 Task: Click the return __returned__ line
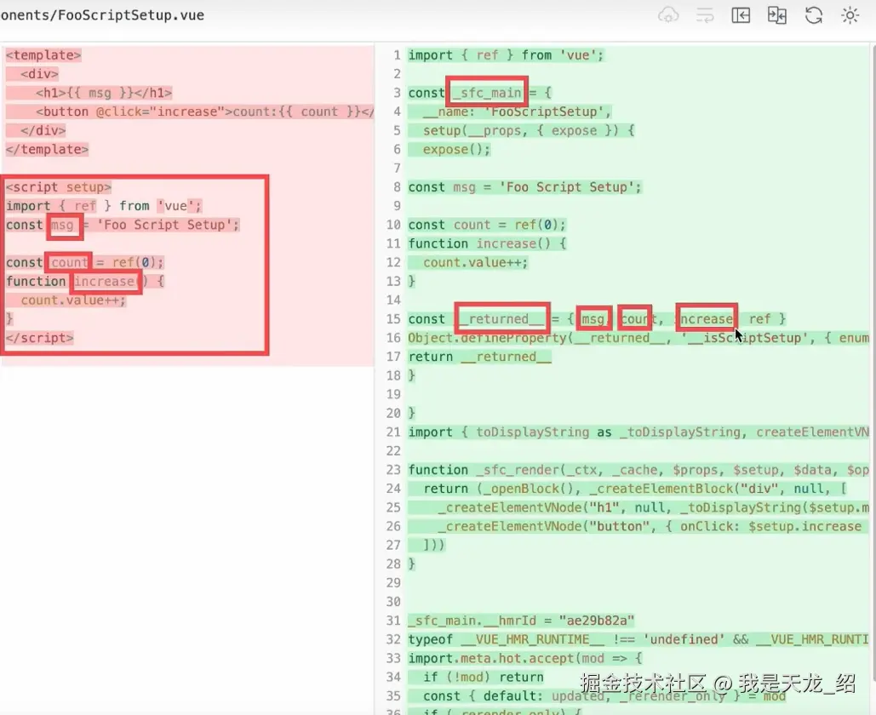point(480,357)
